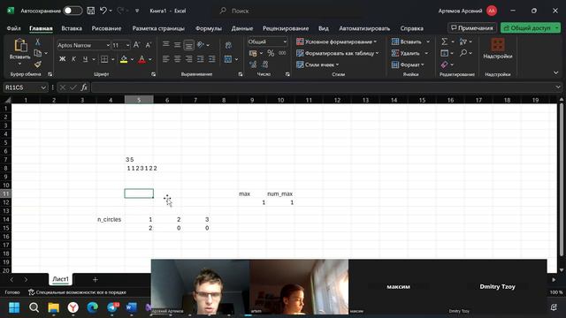Screen dimensions: 566x318
Task: Open Форматировать как таблицу gallery
Action: 338,53
